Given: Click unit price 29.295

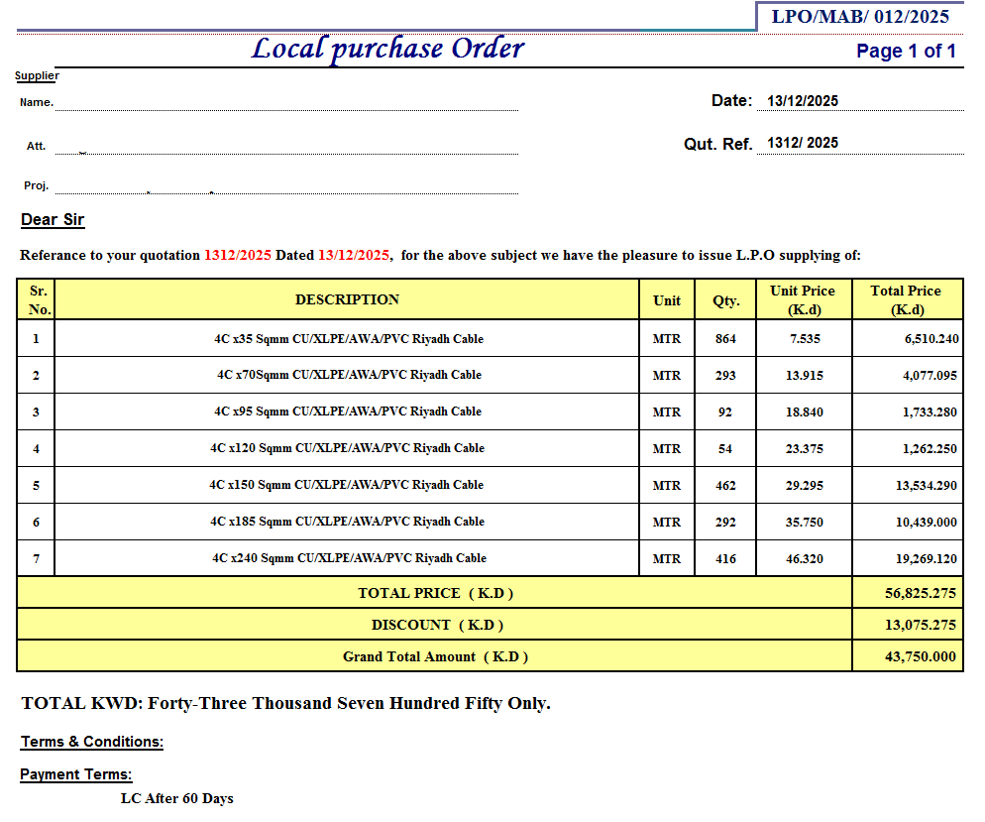Looking at the screenshot, I should [x=805, y=485].
